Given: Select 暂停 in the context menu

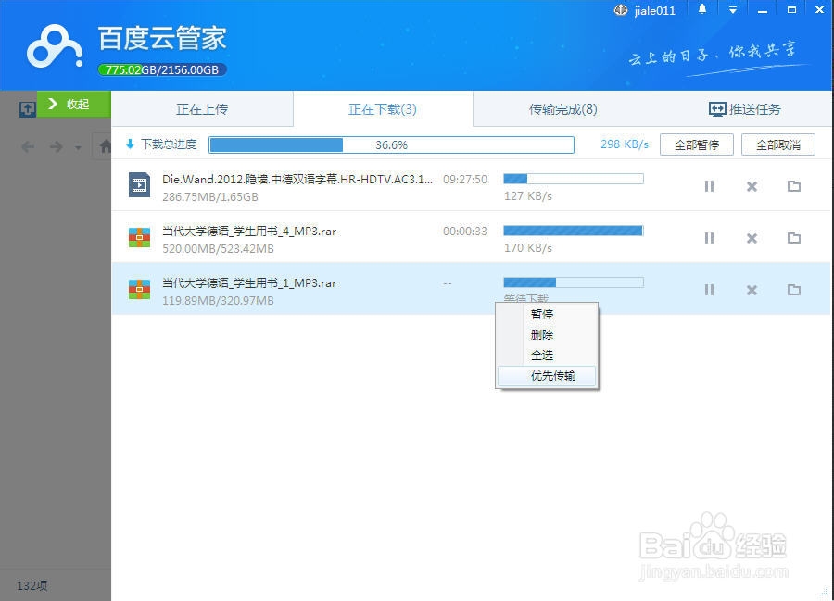Looking at the screenshot, I should coord(546,314).
